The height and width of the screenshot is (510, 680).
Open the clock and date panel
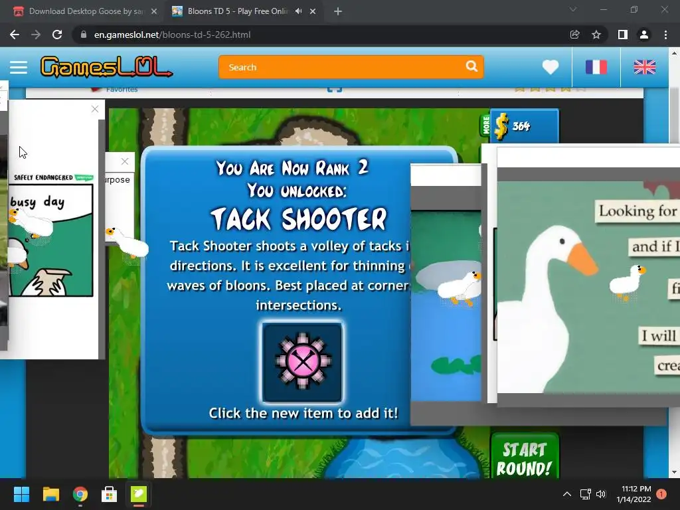click(x=634, y=494)
